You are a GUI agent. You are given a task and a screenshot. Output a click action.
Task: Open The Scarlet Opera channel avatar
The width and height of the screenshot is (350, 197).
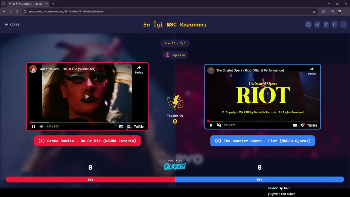coord(211,70)
